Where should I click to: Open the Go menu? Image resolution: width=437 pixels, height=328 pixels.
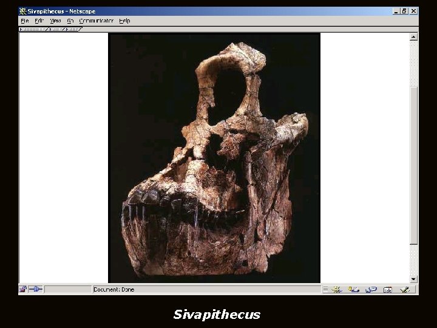pyautogui.click(x=70, y=21)
